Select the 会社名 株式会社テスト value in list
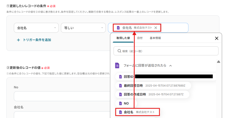This screenshot has height=118, width=238. pos(138,112)
